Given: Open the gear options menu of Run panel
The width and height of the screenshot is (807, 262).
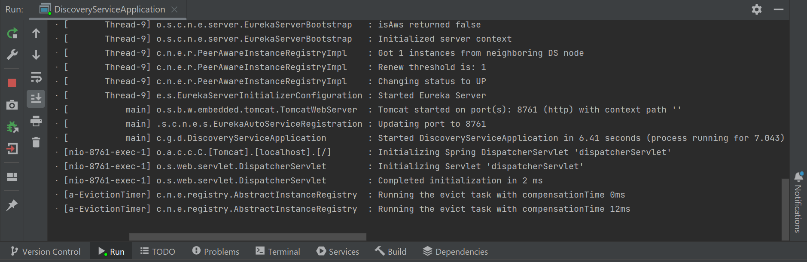Looking at the screenshot, I should 757,9.
